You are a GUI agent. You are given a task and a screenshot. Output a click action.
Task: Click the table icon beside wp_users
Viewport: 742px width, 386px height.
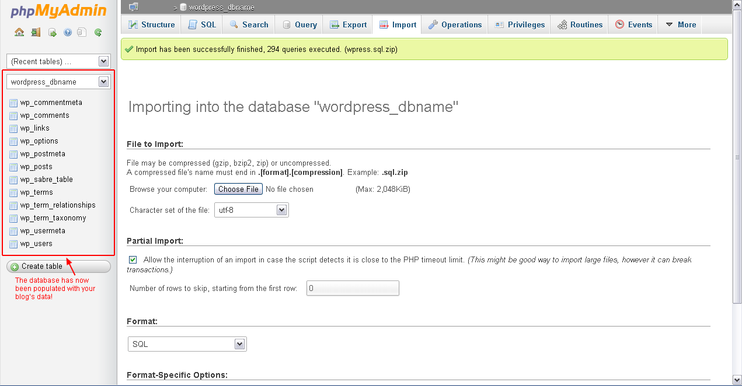13,244
